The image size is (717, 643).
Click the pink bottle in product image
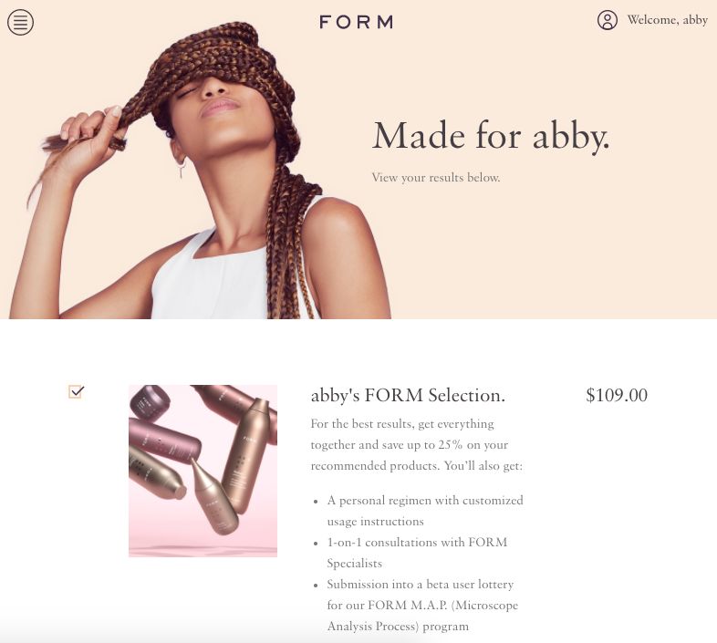(x=165, y=438)
